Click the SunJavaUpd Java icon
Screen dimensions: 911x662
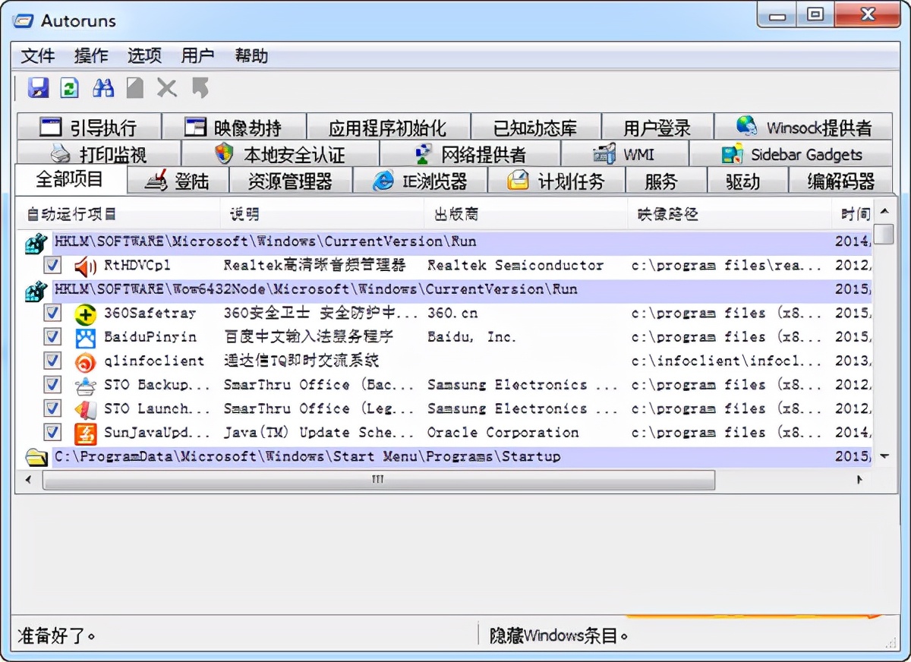pyautogui.click(x=85, y=433)
